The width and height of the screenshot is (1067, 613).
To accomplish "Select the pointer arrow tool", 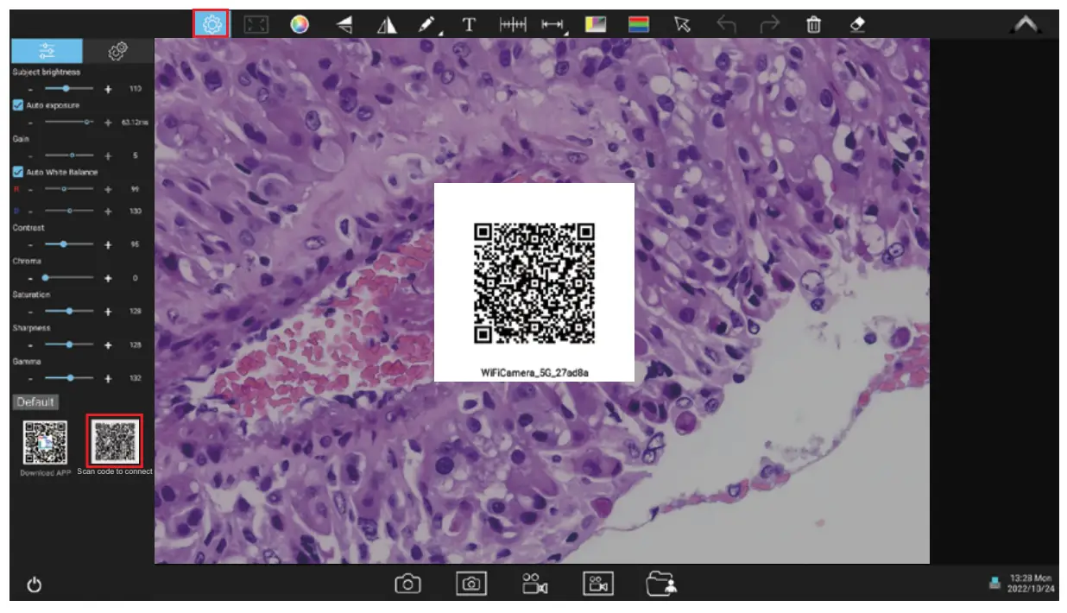I will (683, 25).
